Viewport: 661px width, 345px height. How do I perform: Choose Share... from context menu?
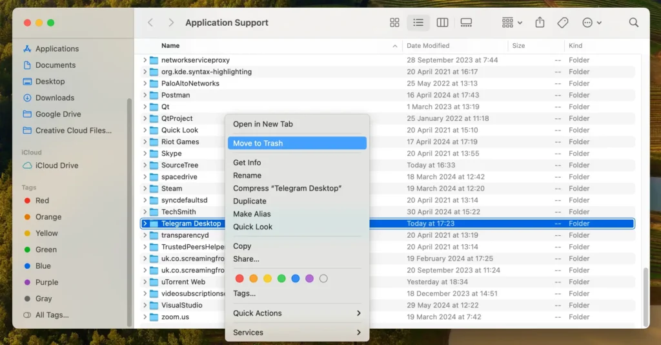[297, 259]
